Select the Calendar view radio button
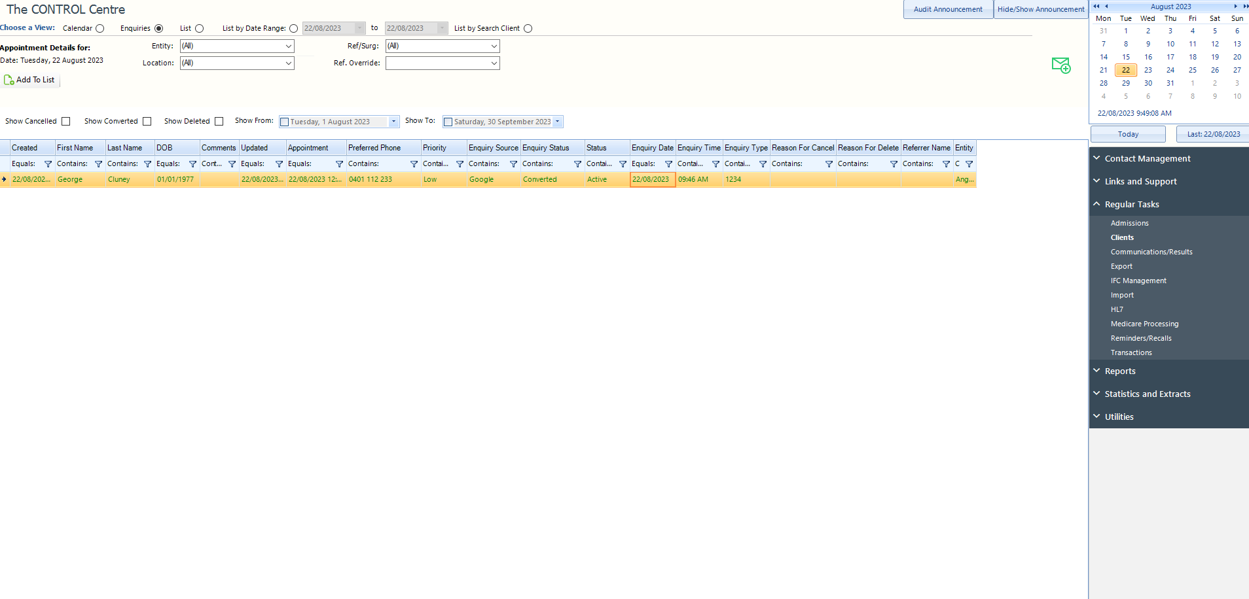Image resolution: width=1249 pixels, height=599 pixels. click(100, 29)
